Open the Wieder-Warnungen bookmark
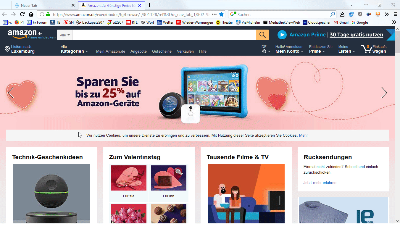This screenshot has width=400, height=229. 195,22
